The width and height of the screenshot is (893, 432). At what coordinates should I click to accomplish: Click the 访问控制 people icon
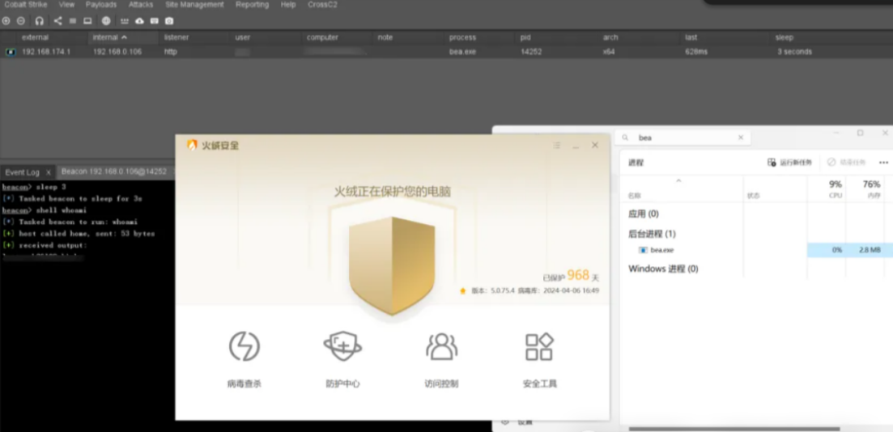(441, 346)
